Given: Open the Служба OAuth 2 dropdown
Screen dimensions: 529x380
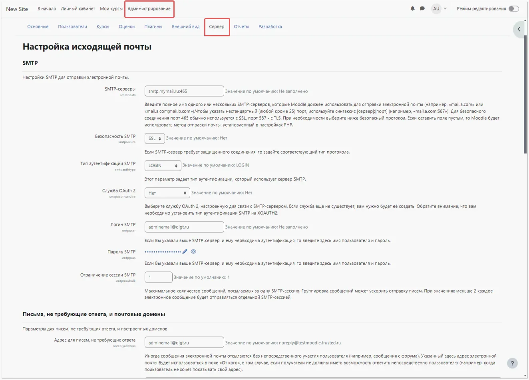Looking at the screenshot, I should click(167, 192).
